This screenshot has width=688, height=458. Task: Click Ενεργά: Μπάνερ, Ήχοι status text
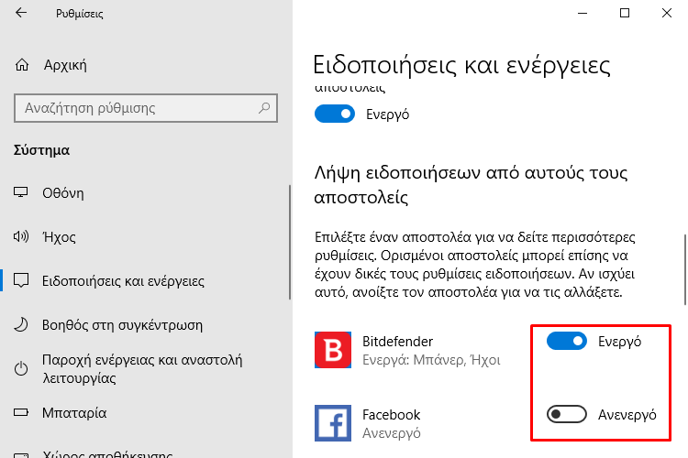(x=431, y=360)
